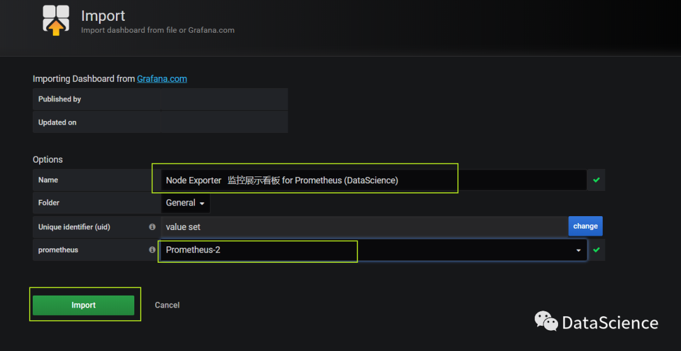Screen dimensions: 681x351
Task: Open the Grafana.com link
Action: tap(162, 79)
